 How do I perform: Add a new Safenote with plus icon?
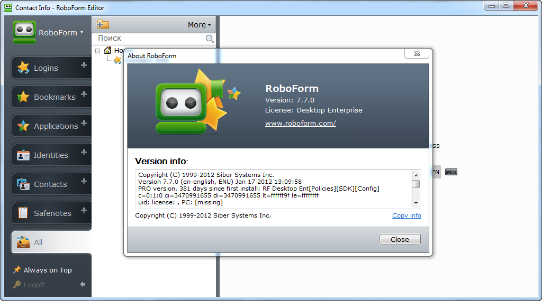[84, 210]
